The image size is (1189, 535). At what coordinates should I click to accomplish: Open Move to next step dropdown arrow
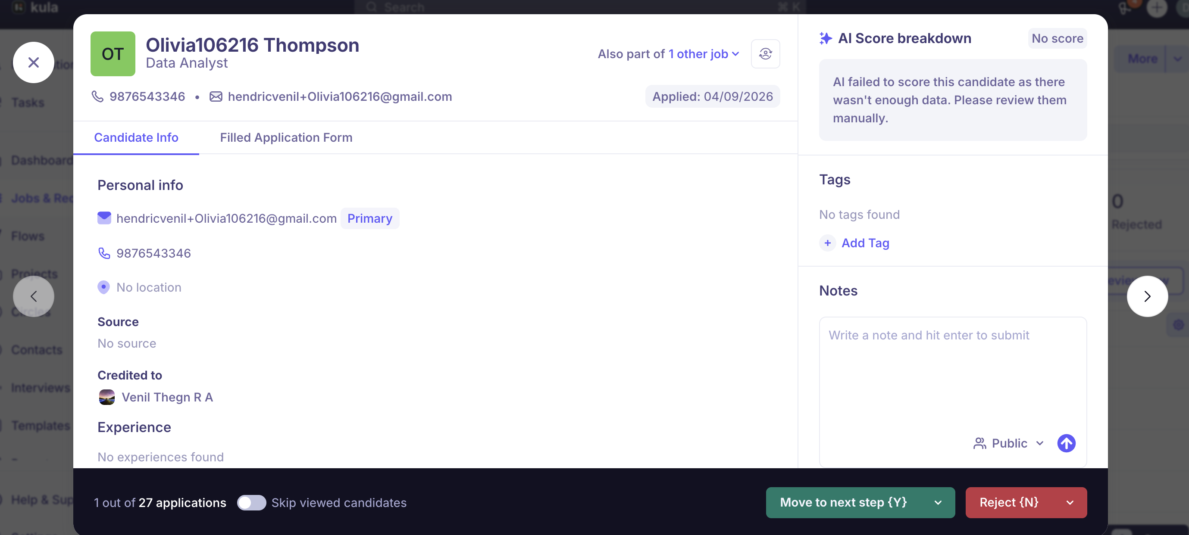[938, 502]
